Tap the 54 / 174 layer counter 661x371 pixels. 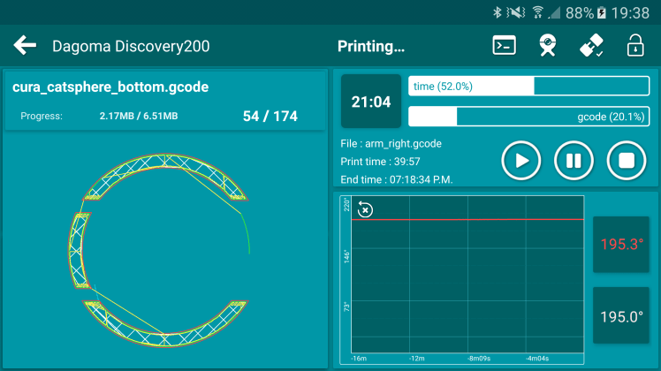pos(270,117)
